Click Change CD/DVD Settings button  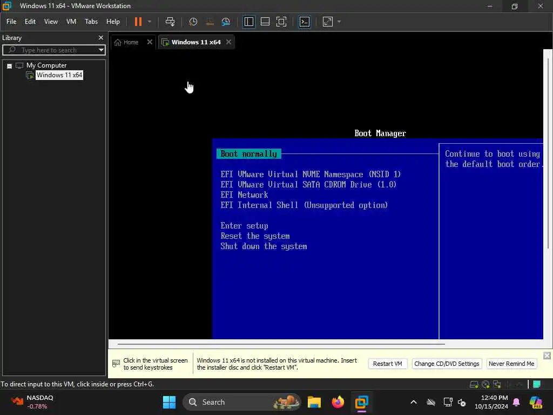(x=447, y=364)
